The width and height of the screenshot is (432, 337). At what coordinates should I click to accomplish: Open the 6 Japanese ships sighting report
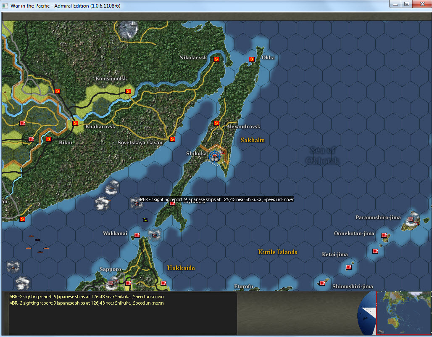(87, 297)
